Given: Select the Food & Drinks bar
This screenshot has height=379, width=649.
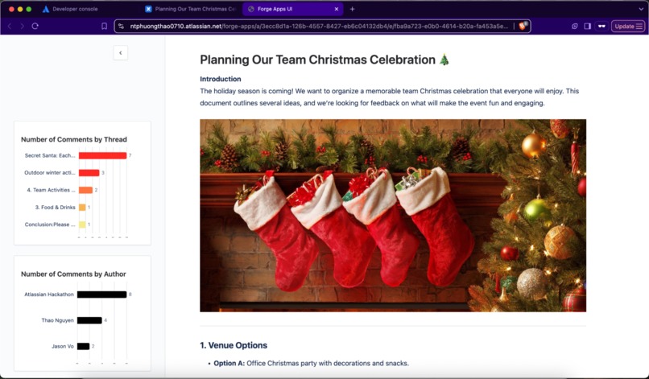Looking at the screenshot, I should 82,208.
